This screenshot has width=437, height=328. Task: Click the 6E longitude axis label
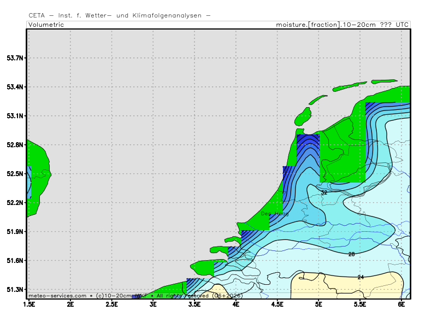coord(401,303)
